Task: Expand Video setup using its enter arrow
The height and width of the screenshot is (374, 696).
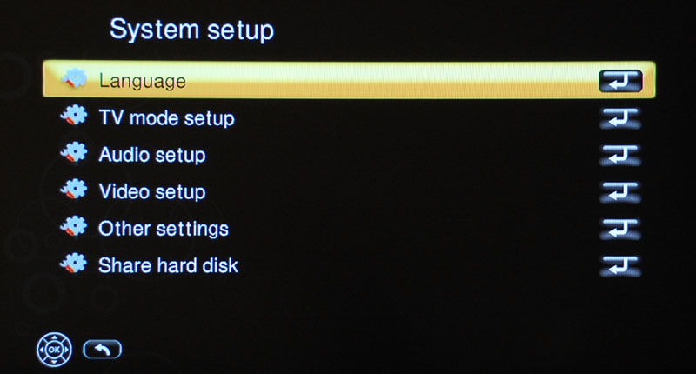Action: tap(620, 192)
